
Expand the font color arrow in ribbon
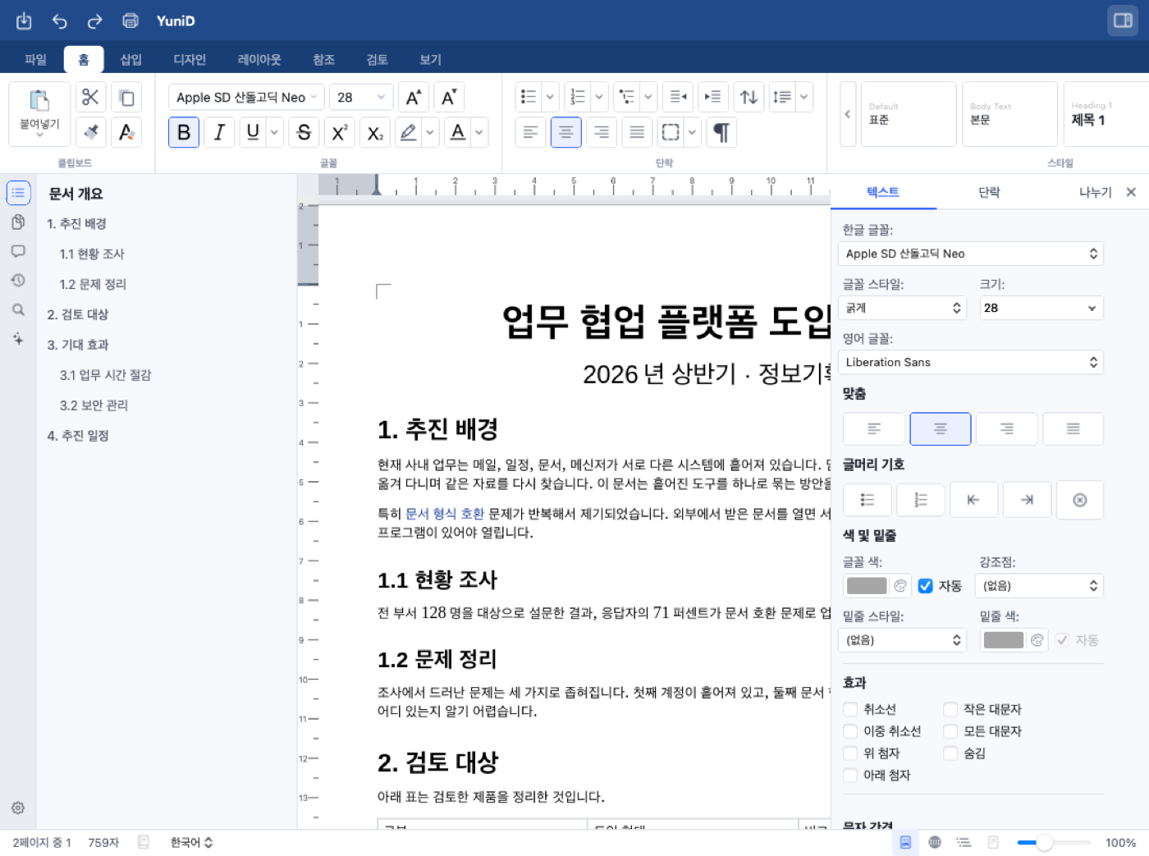(x=478, y=132)
